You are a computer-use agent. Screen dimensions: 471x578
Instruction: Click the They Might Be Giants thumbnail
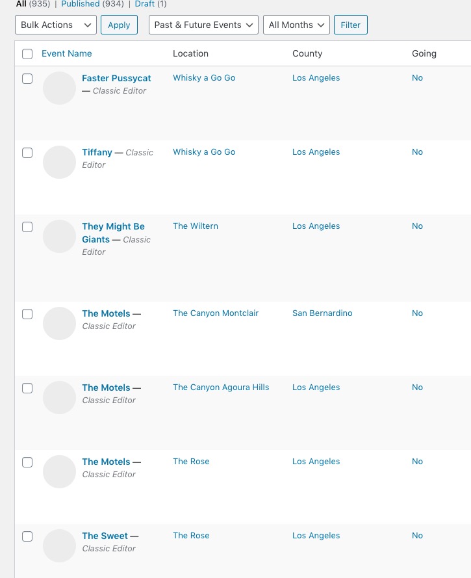click(x=59, y=236)
